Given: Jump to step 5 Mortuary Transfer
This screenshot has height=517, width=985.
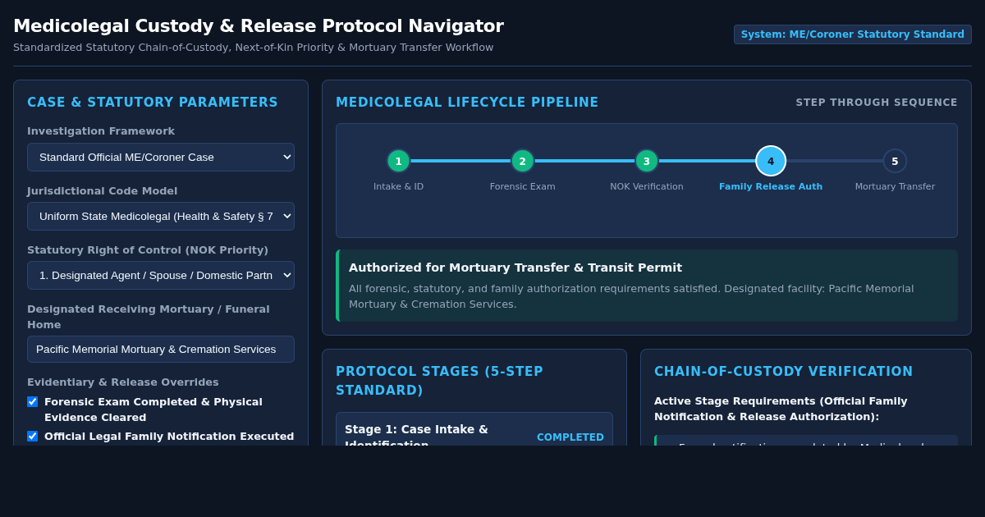Looking at the screenshot, I should pyautogui.click(x=895, y=161).
